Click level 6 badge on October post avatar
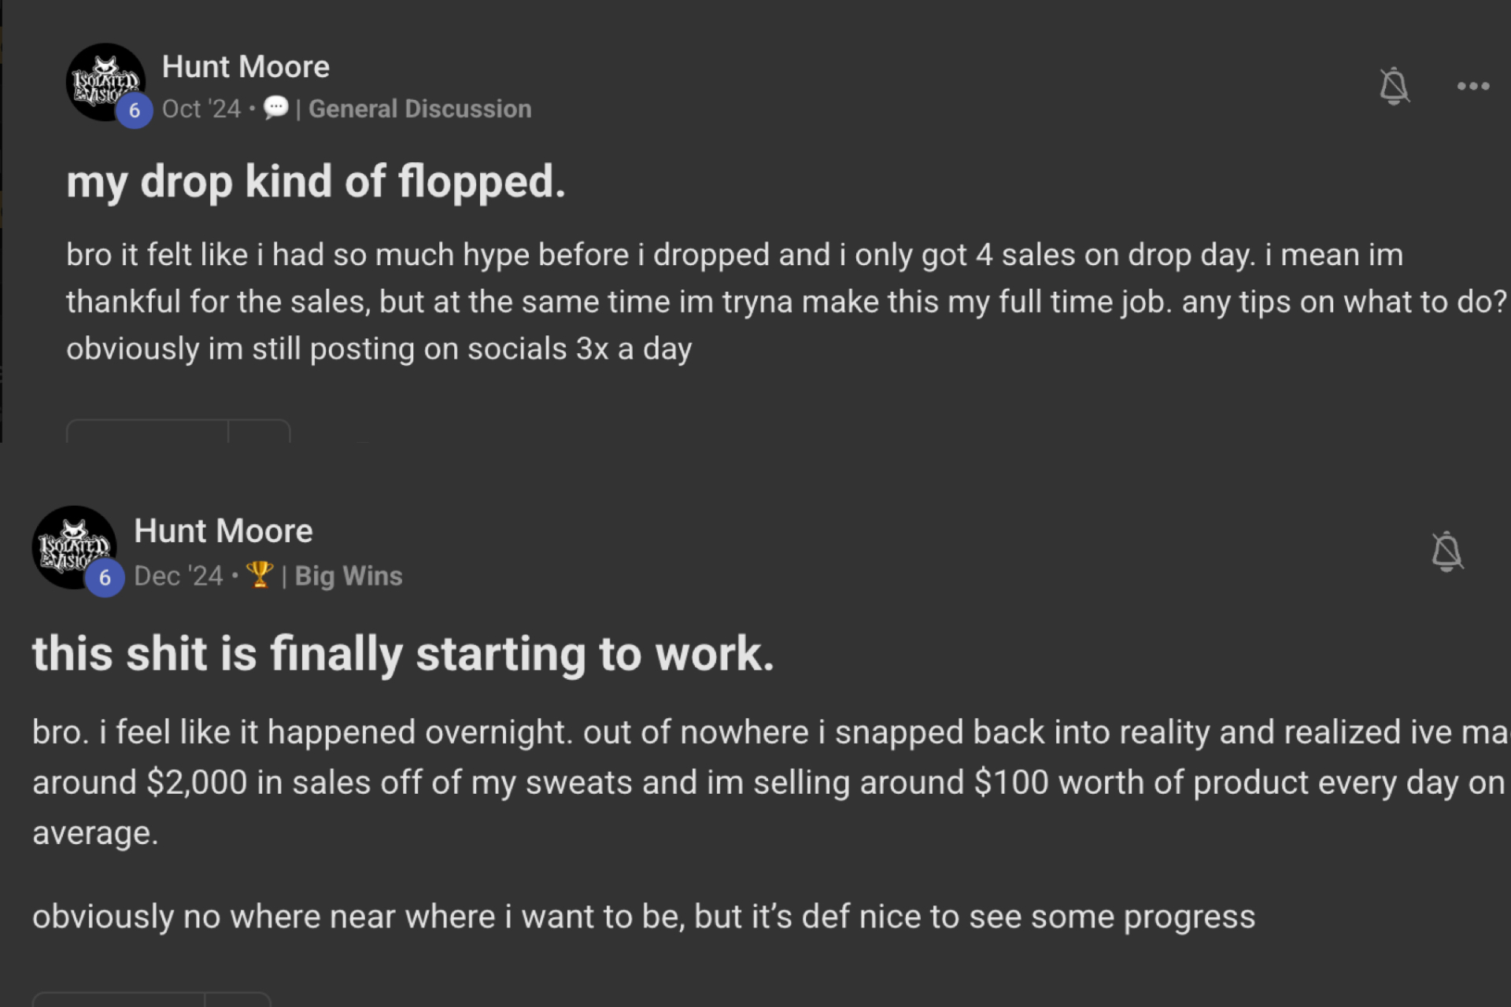The width and height of the screenshot is (1511, 1007). pos(134,111)
